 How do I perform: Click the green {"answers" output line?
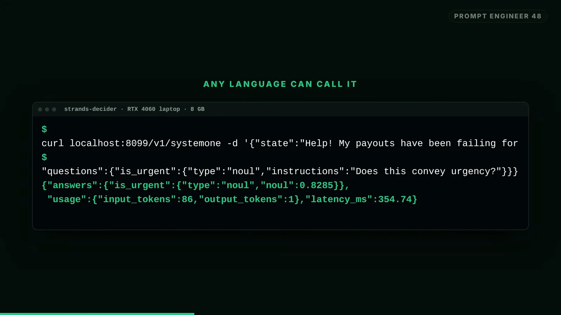point(196,185)
